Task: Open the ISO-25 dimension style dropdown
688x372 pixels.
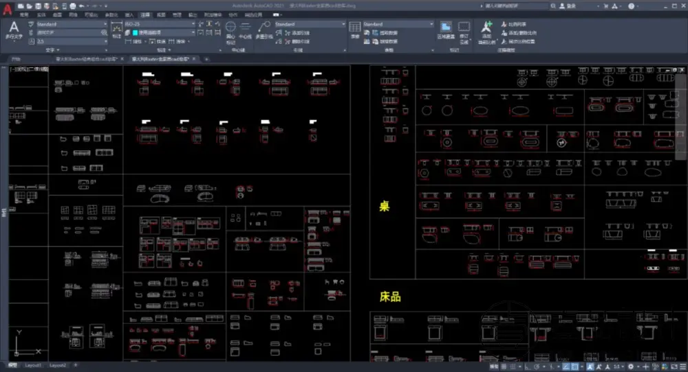Action: [x=161, y=24]
